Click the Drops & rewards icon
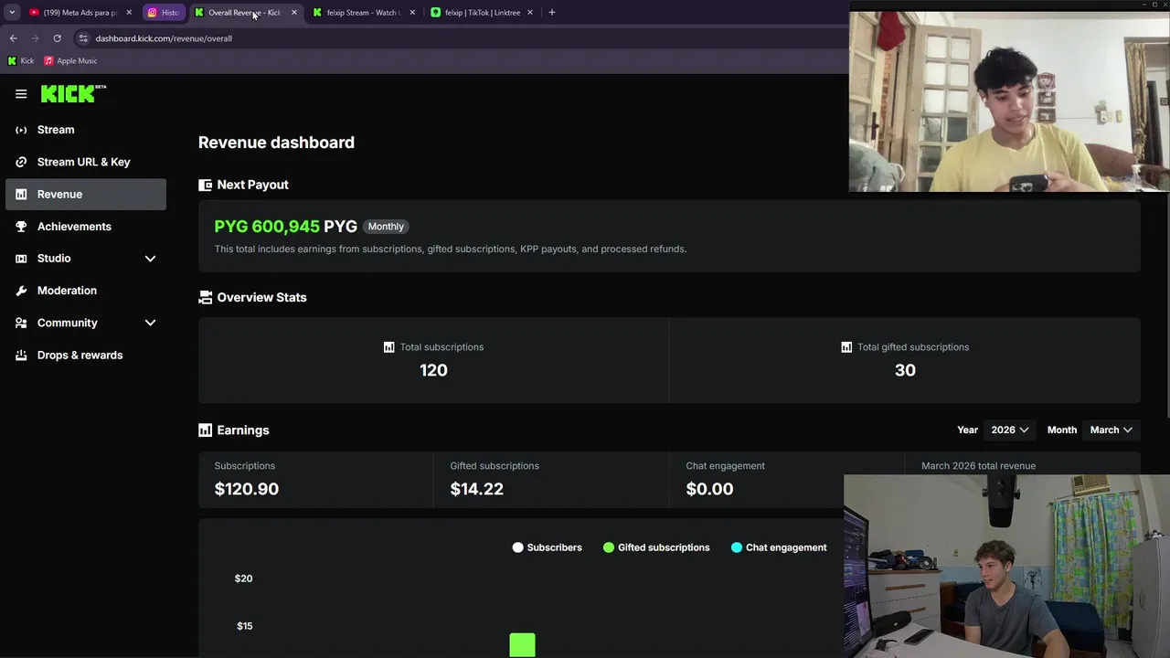 point(21,356)
